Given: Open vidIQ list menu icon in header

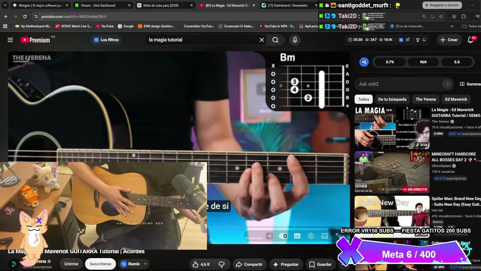Looking at the screenshot, I should tap(408, 40).
